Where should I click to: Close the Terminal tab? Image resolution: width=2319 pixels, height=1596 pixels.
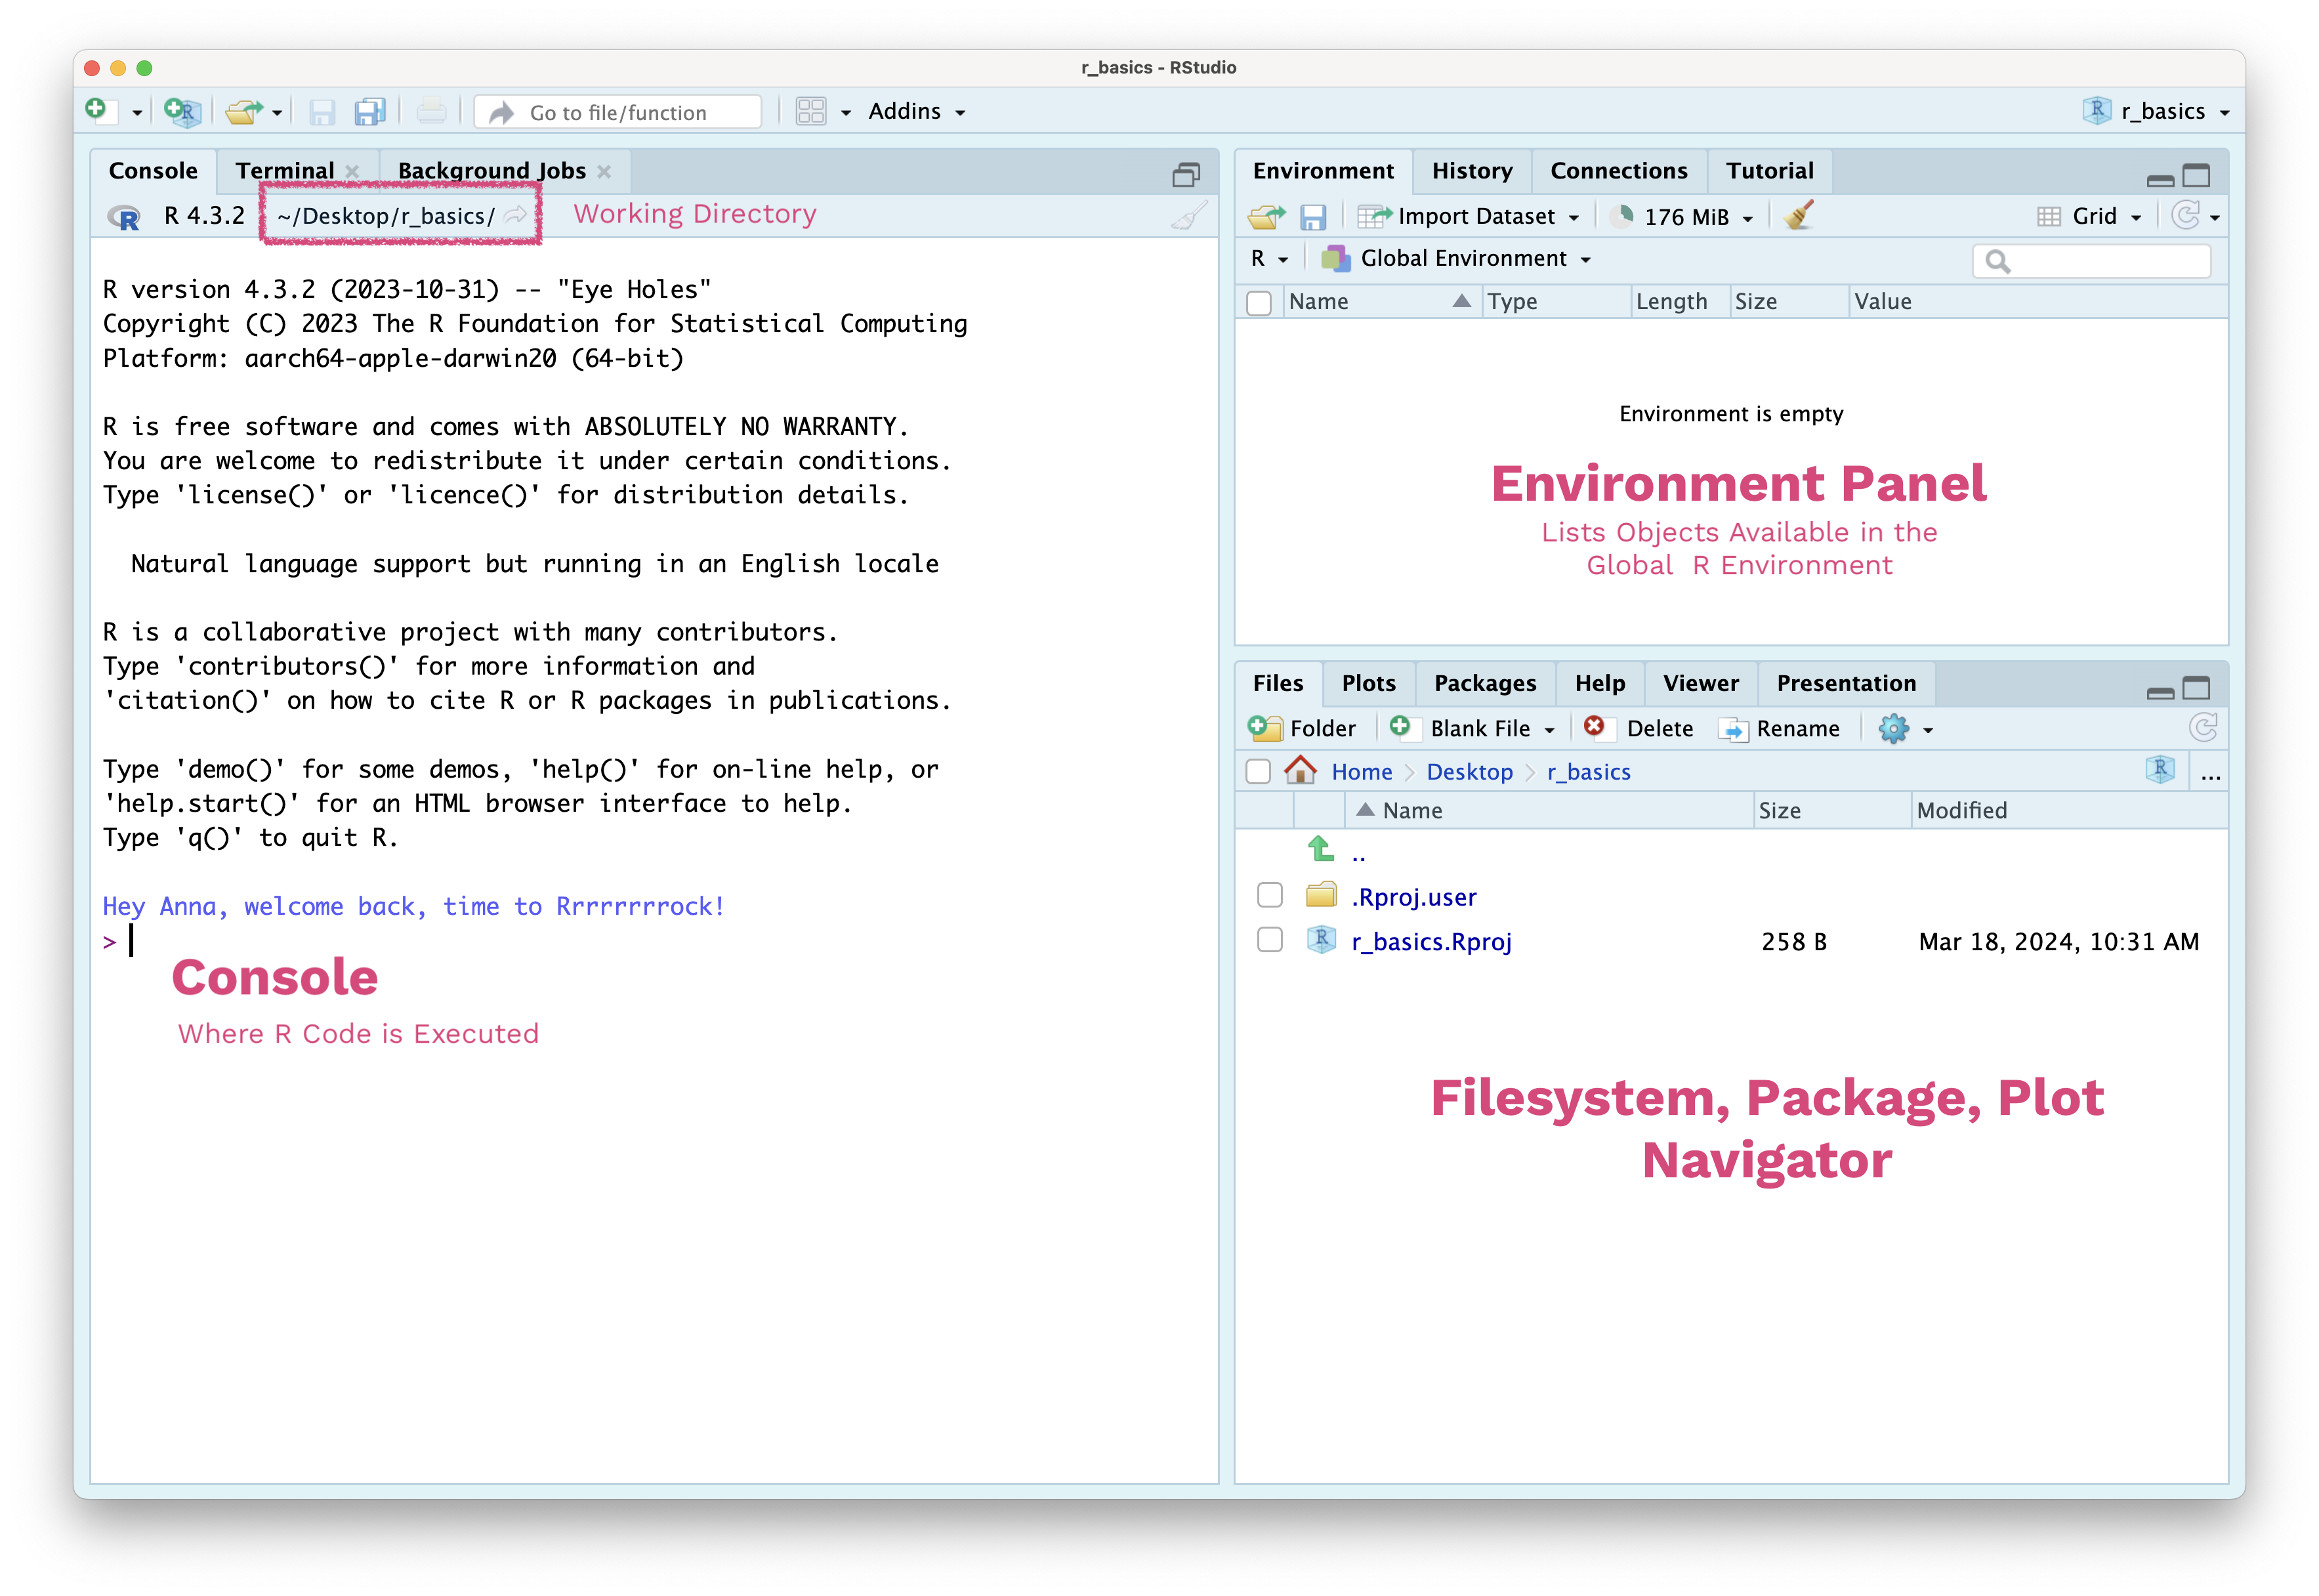pos(352,172)
